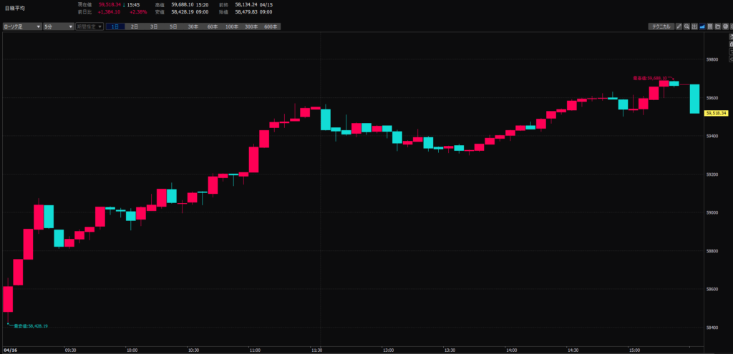Toggle the highlighted blue area chart icon
This screenshot has width=733, height=354.
(x=702, y=26)
